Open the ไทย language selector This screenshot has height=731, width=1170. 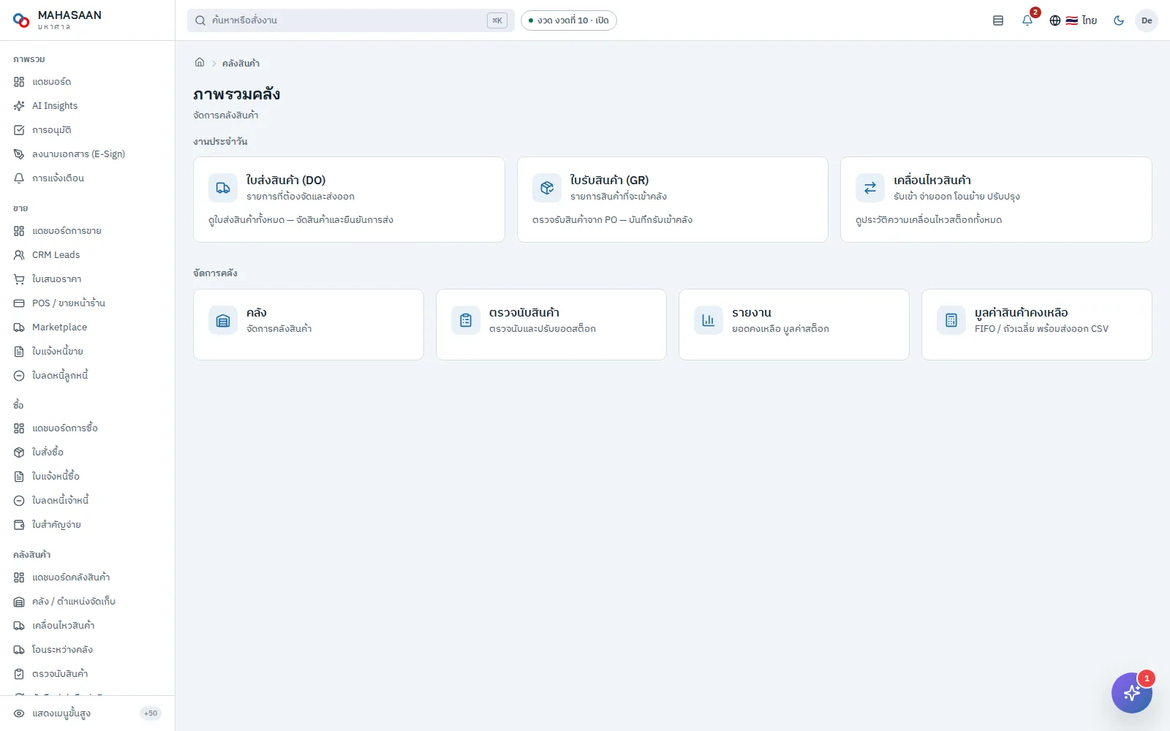click(1073, 20)
